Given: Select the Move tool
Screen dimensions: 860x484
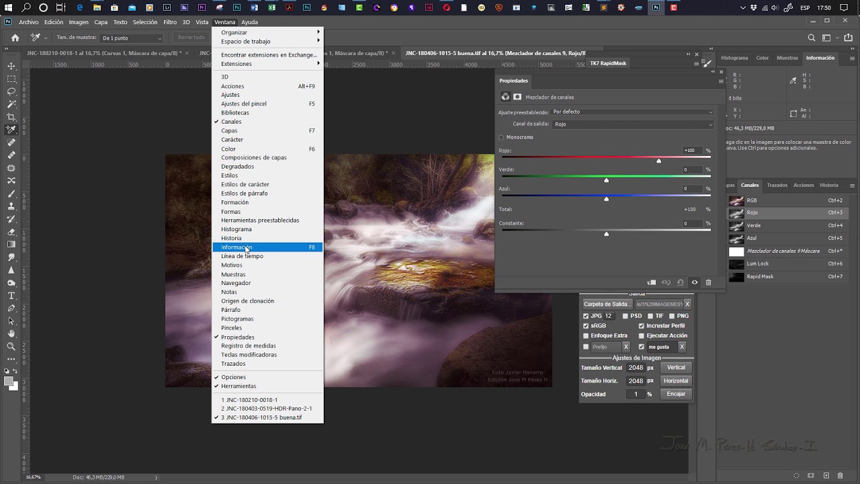Looking at the screenshot, I should point(11,66).
